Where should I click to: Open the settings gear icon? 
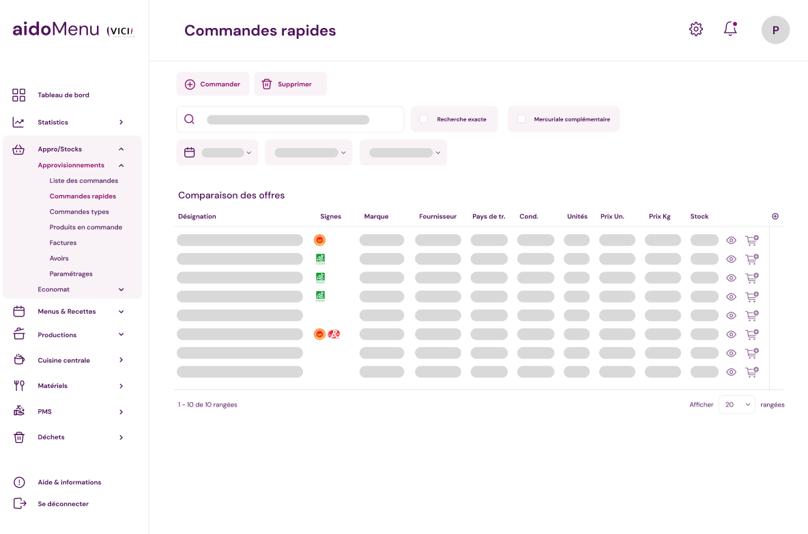[695, 29]
